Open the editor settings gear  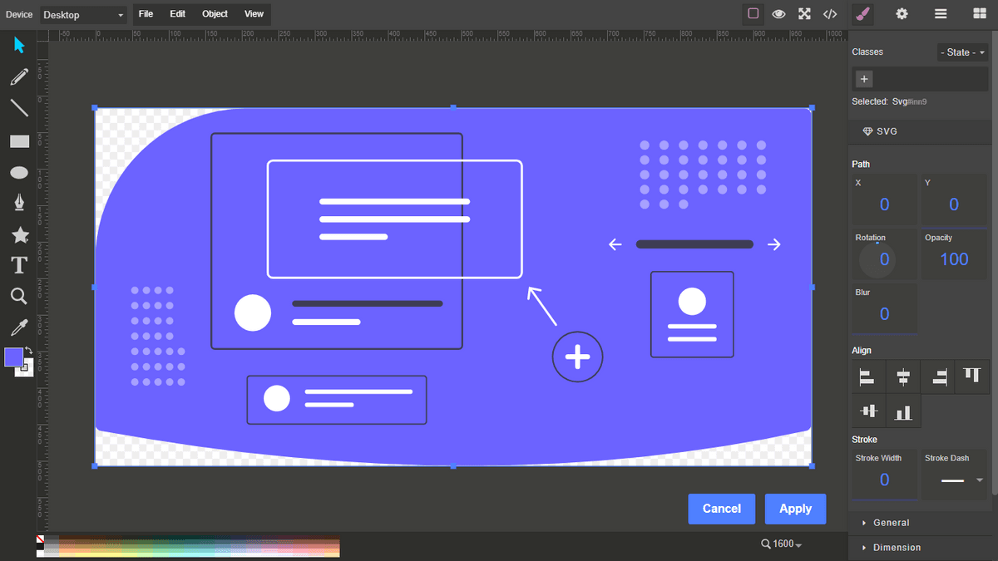pos(902,13)
